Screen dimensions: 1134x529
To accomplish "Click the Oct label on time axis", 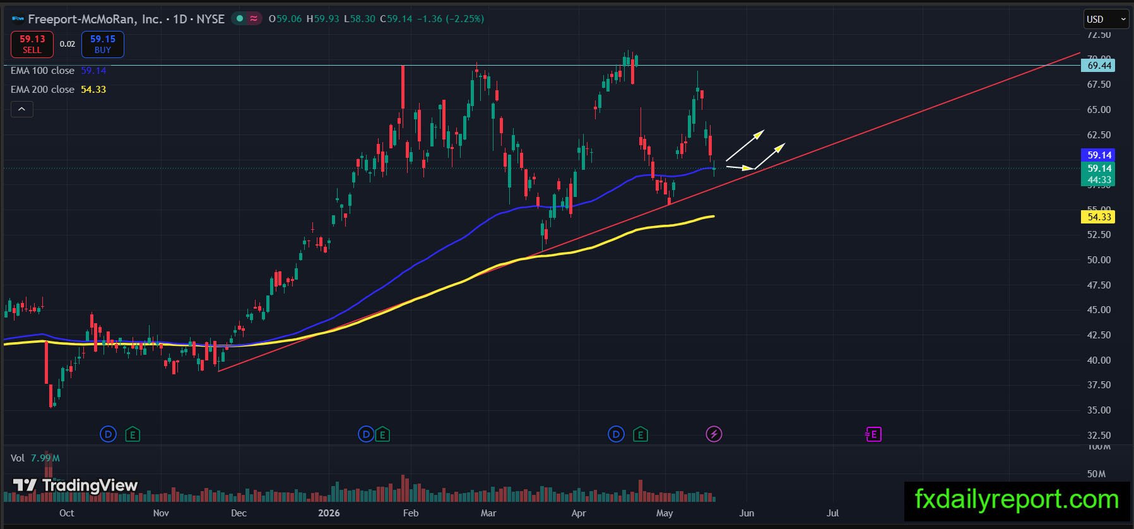I will 66,513.
